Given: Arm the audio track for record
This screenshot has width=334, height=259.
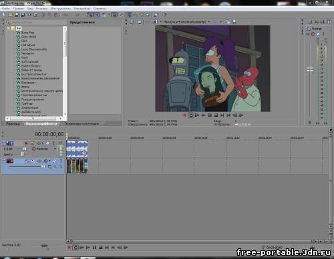Looking at the screenshot, I should [27, 143].
